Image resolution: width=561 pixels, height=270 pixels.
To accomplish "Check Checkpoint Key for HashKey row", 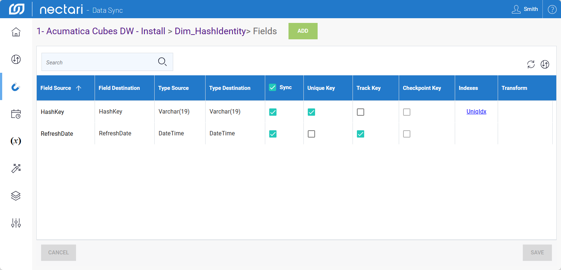I will [x=407, y=112].
